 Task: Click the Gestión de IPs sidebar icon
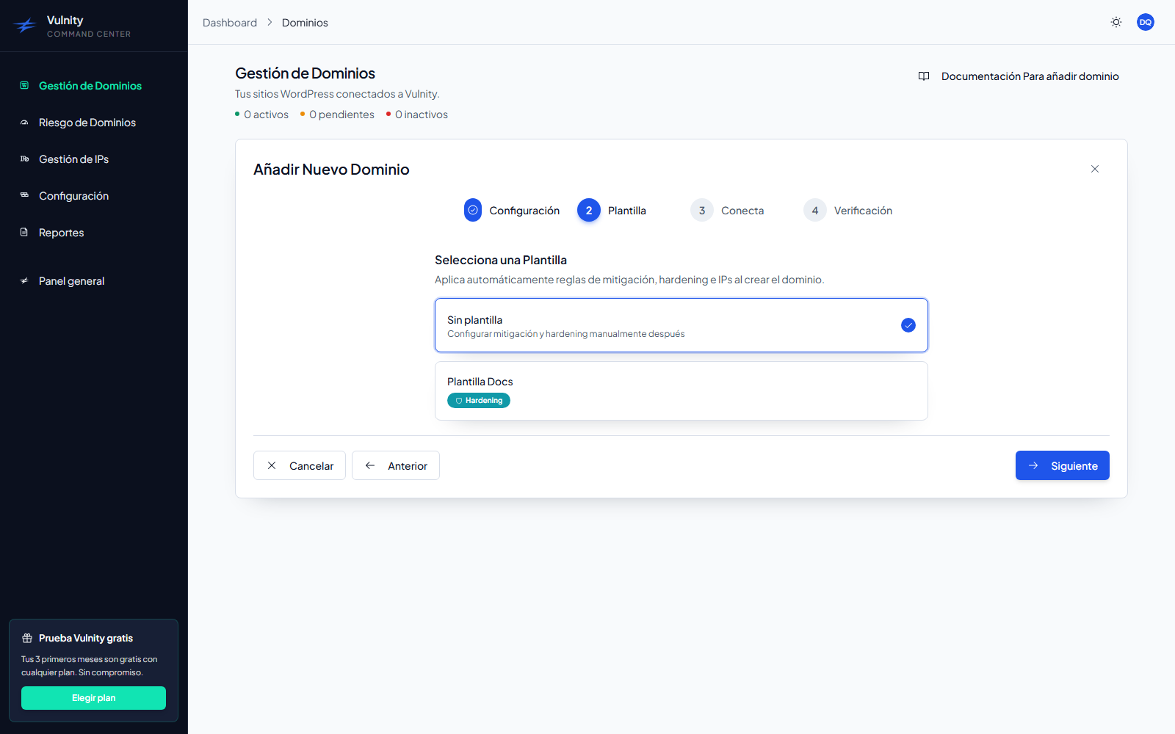pos(24,159)
